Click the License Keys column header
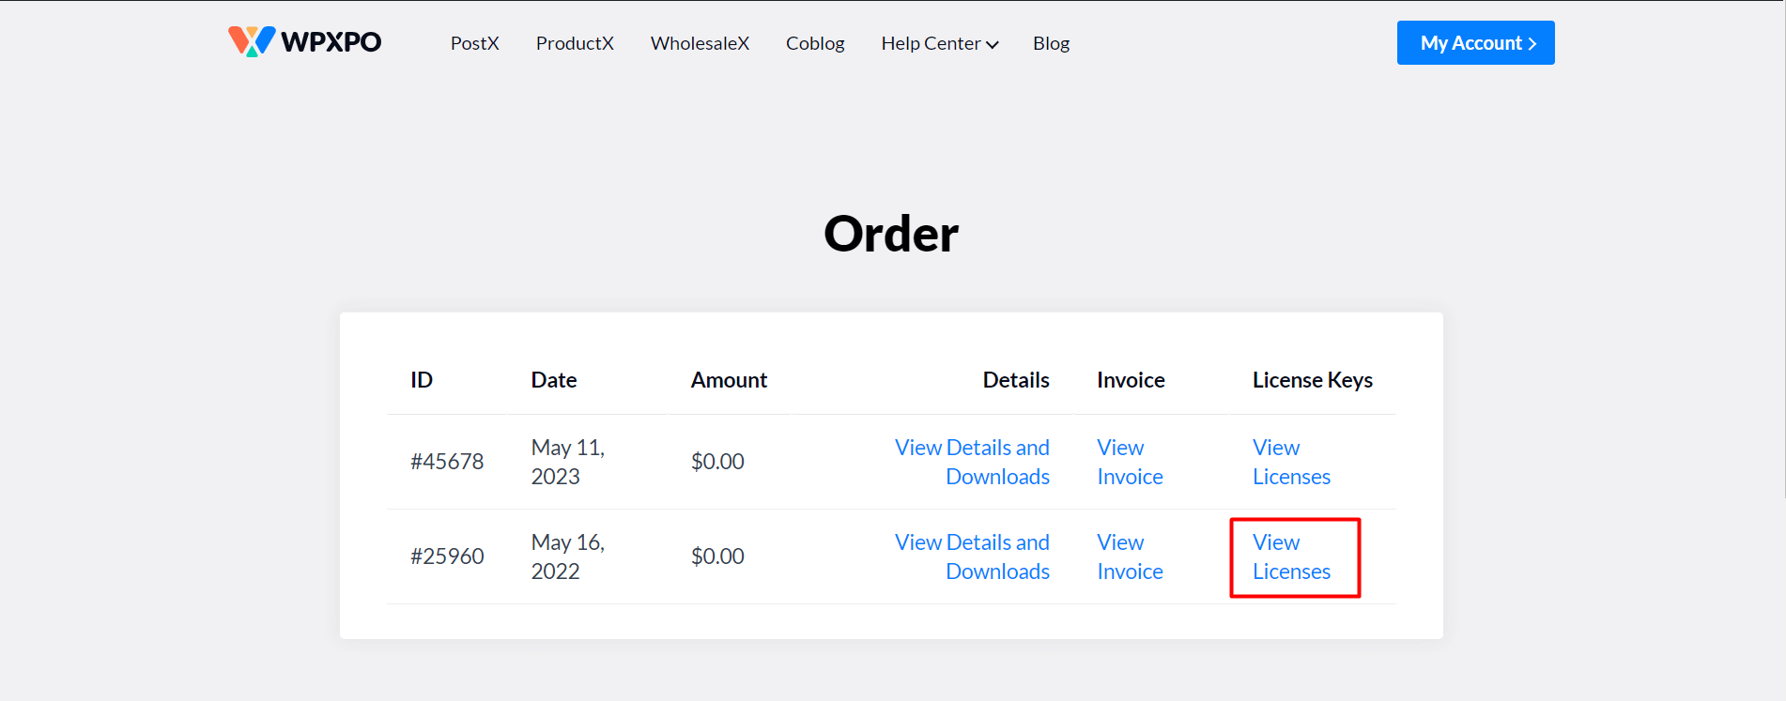The image size is (1786, 701). (x=1313, y=380)
